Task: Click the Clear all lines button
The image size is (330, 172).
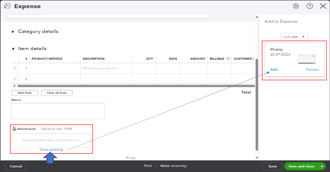Action: pos(56,93)
